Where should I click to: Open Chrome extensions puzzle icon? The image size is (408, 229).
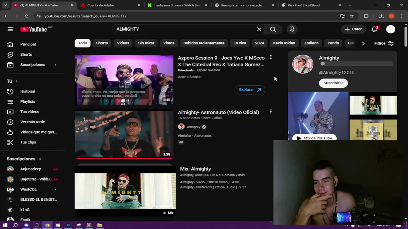(x=366, y=16)
